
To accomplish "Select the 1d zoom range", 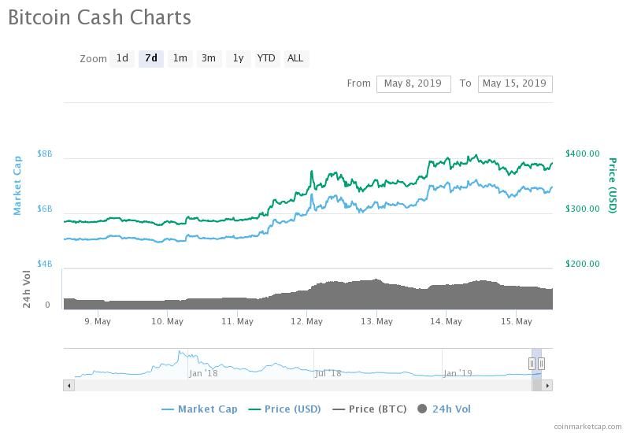I will pos(122,58).
